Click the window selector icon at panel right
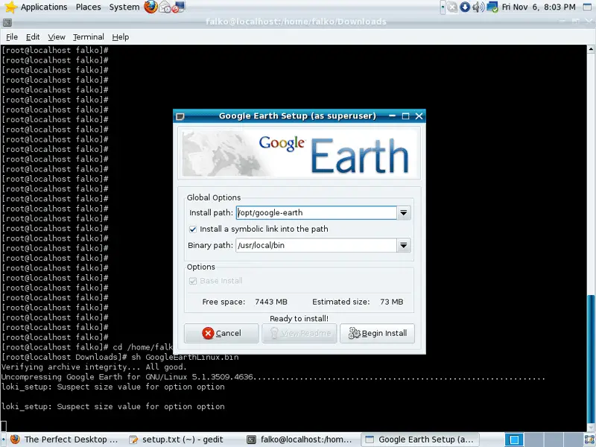This screenshot has height=447, width=596. click(x=588, y=7)
